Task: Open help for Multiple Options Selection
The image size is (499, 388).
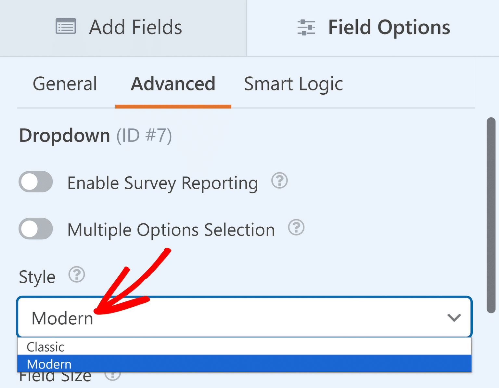Action: [296, 228]
